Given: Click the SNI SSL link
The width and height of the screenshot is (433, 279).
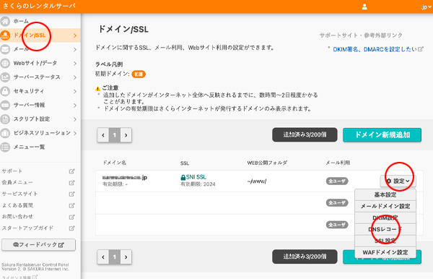Looking at the screenshot, I should [196, 177].
